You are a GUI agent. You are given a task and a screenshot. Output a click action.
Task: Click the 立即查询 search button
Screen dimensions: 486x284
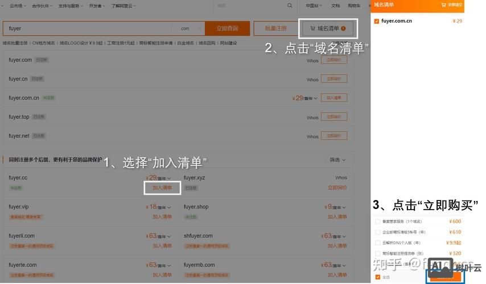point(227,28)
